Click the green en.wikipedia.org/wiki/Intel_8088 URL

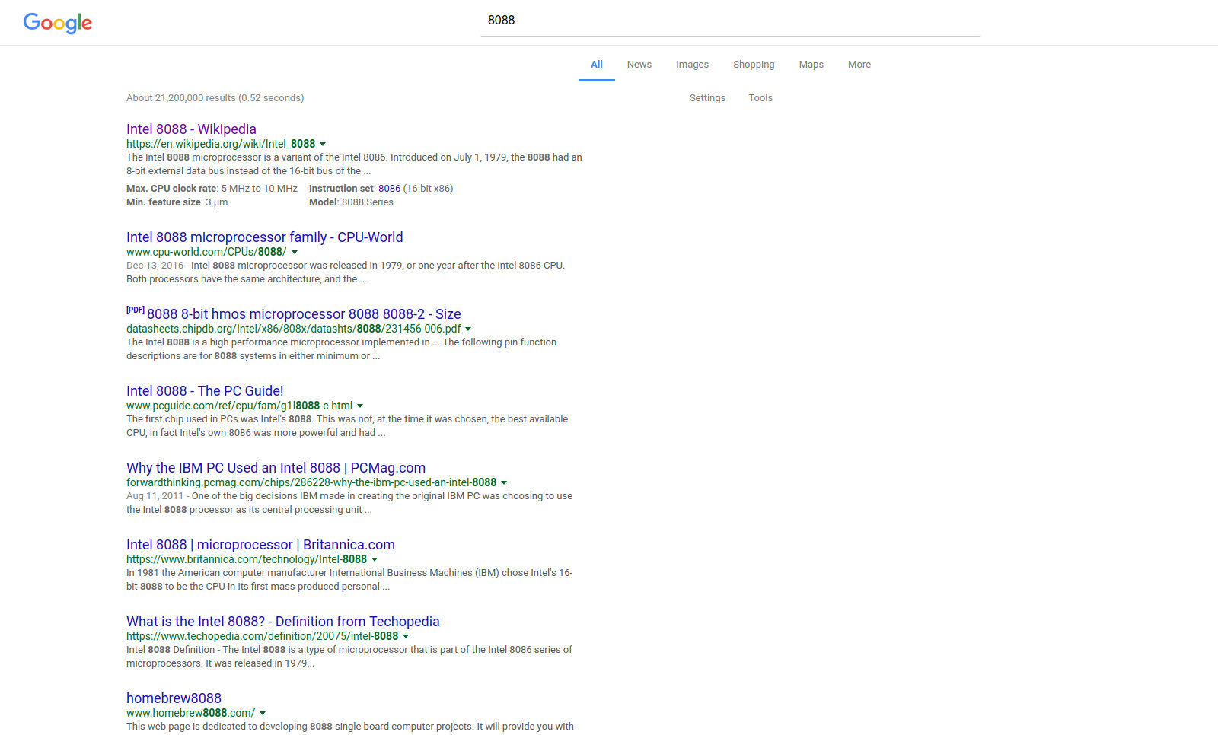click(x=221, y=144)
